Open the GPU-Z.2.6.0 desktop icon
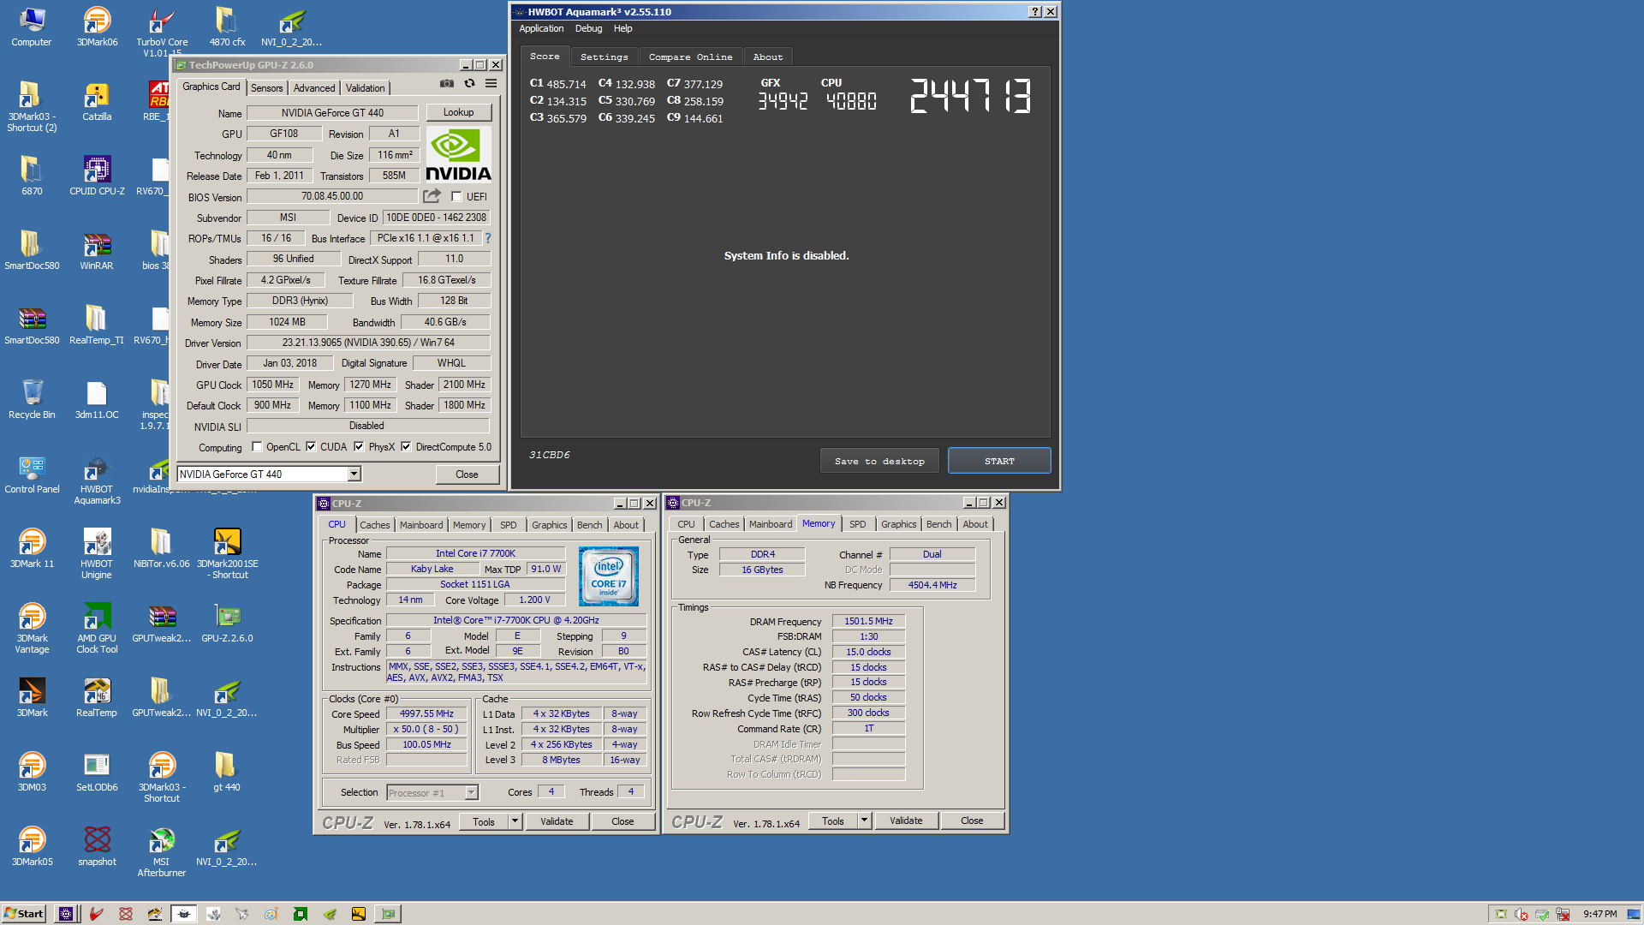 227,623
